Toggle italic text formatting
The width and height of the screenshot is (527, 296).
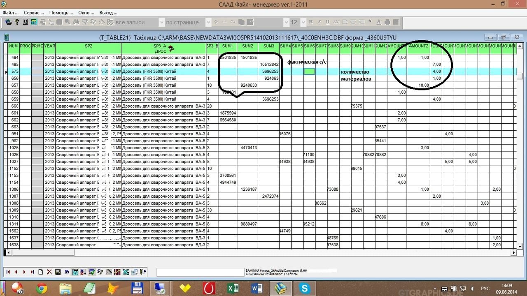tap(319, 22)
